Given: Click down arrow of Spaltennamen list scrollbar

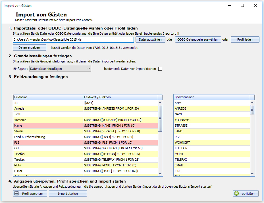Looking at the screenshot, I should [252, 174].
